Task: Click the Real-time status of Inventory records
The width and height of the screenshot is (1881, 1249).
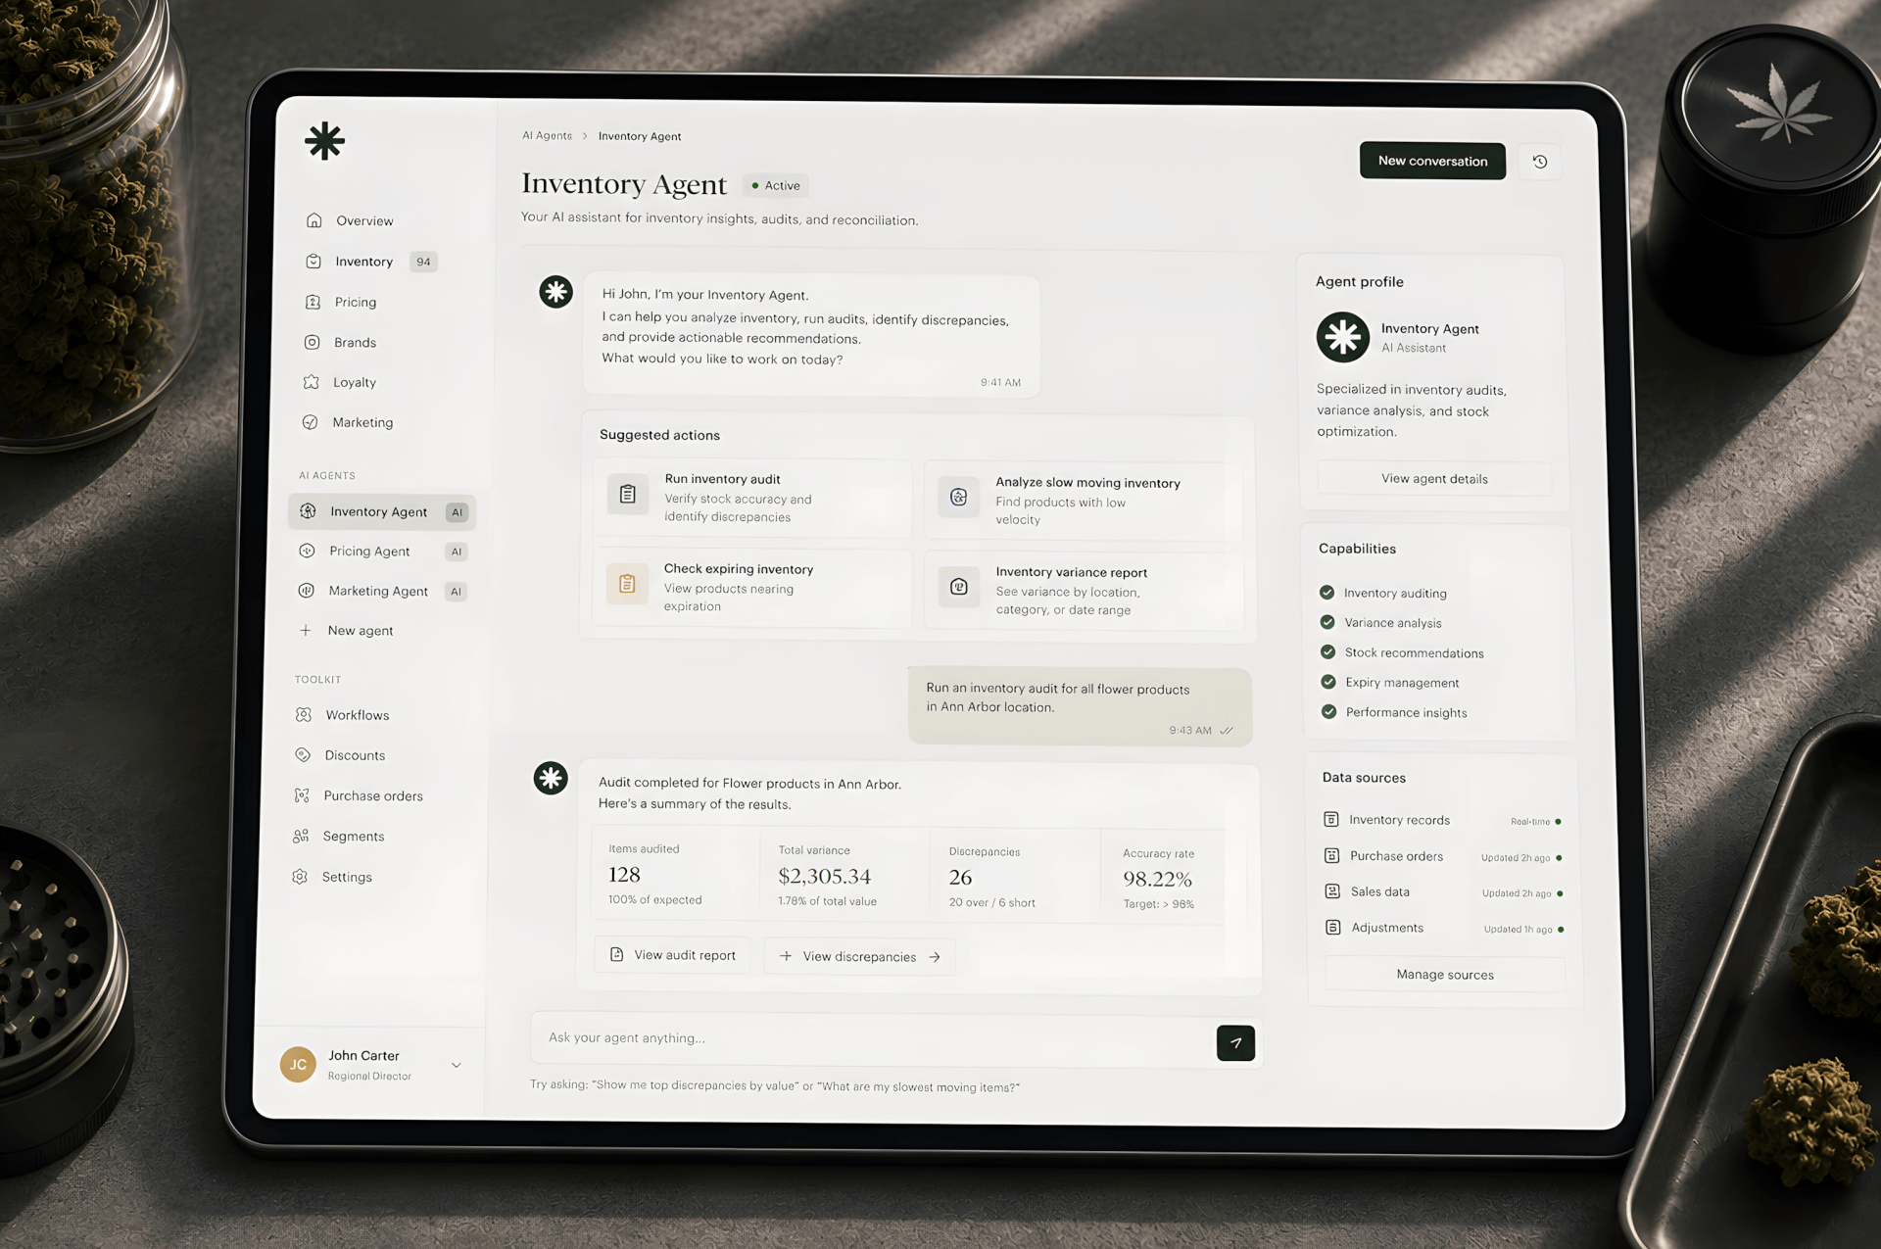Action: 1536,821
